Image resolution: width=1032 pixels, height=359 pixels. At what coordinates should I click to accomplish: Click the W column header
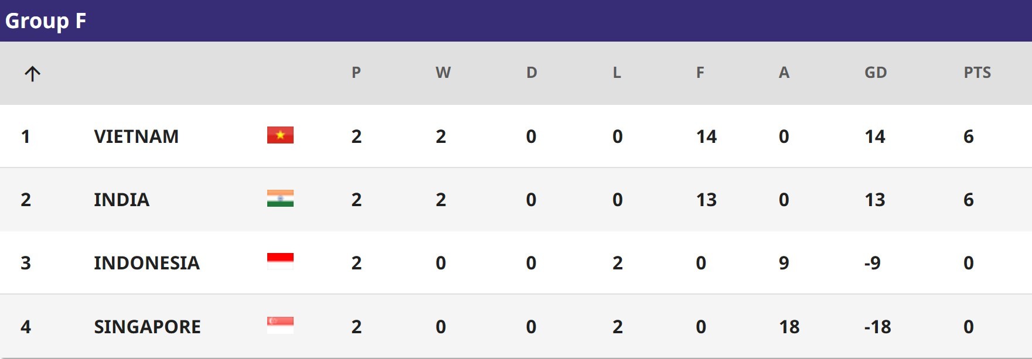[x=443, y=73]
